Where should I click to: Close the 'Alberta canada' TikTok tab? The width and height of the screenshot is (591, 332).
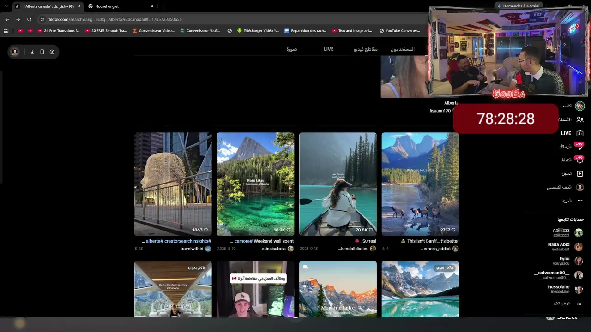(x=78, y=6)
